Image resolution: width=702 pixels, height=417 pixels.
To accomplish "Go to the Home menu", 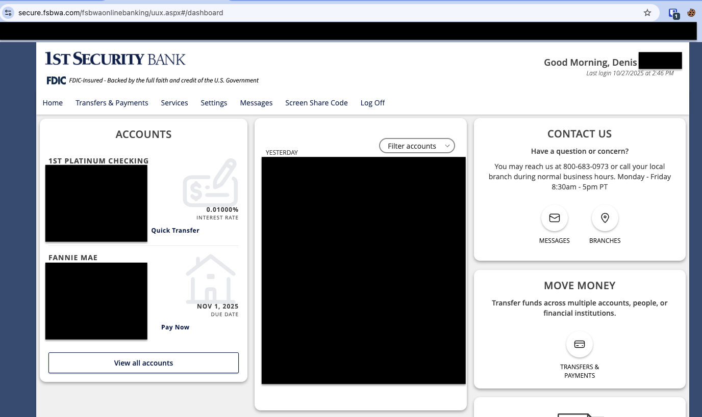I will pyautogui.click(x=53, y=103).
